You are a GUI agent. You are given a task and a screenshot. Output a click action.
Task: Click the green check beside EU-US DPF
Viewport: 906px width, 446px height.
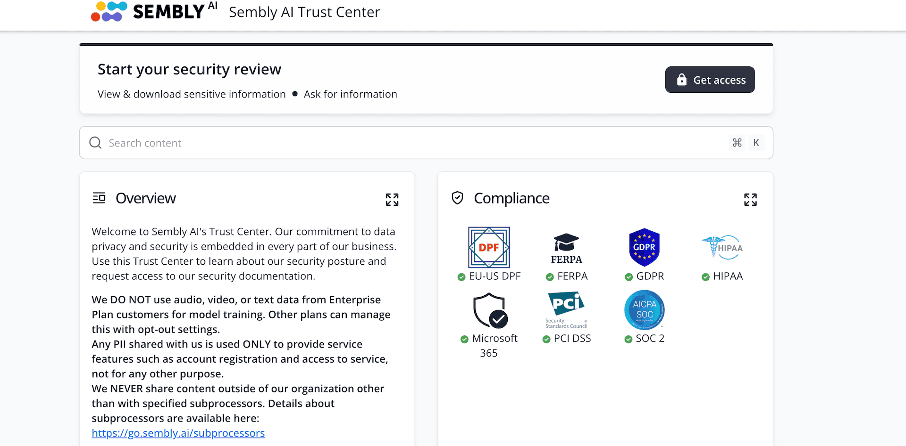point(461,277)
